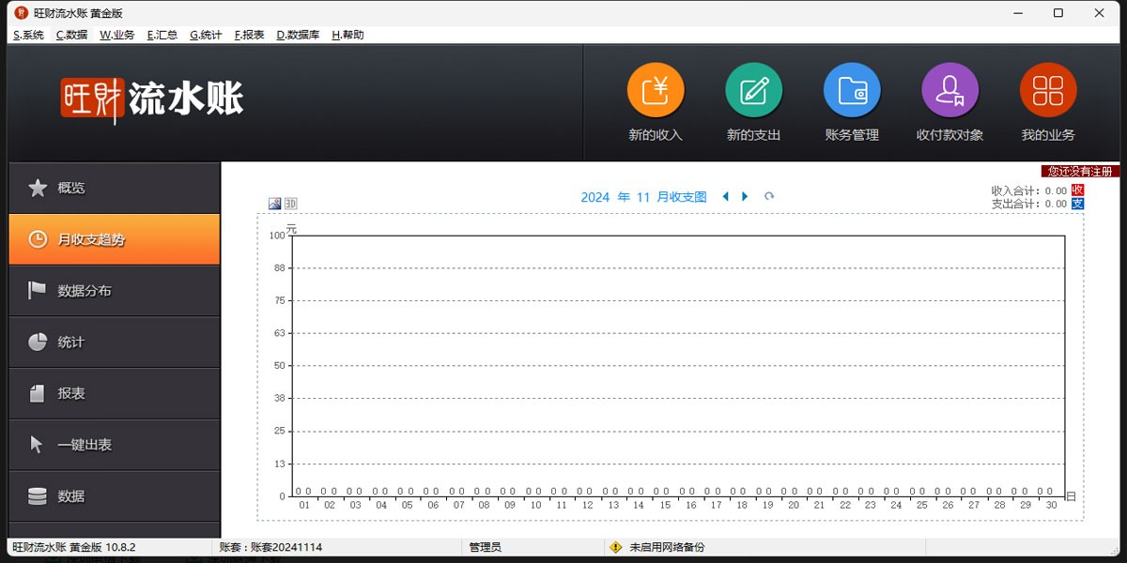
Task: Toggle the 3D chart view icon
Action: click(x=291, y=204)
